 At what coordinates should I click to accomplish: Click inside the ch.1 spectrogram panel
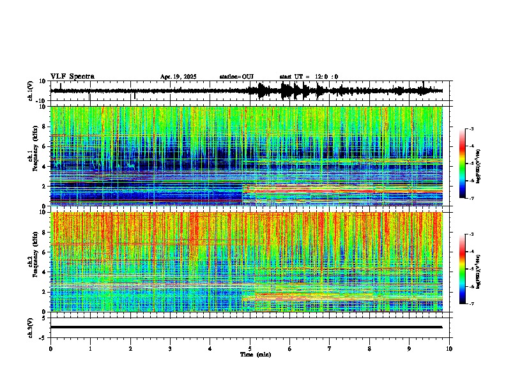[x=247, y=156]
